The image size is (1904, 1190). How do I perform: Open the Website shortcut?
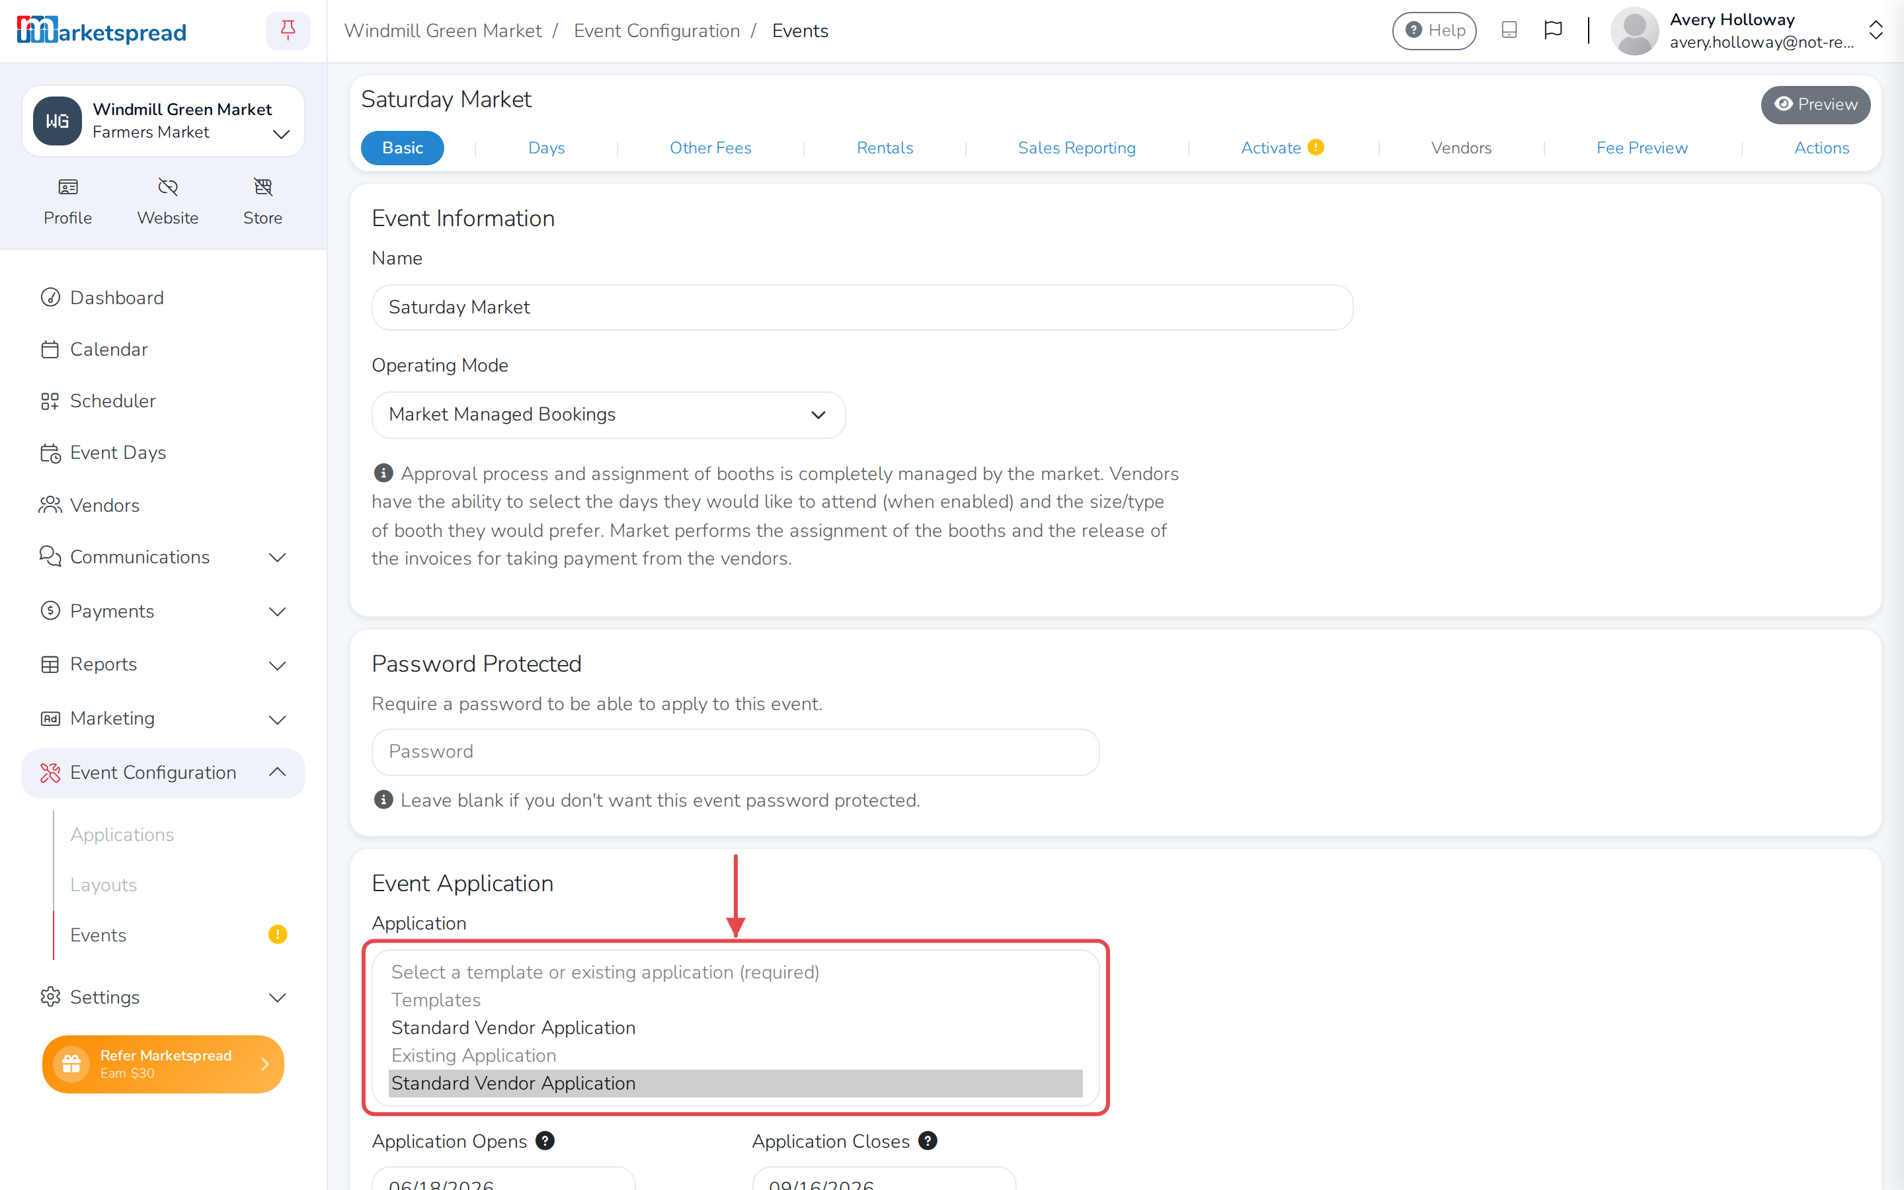pos(167,202)
